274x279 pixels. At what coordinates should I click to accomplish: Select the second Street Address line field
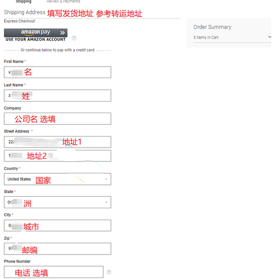(58, 156)
